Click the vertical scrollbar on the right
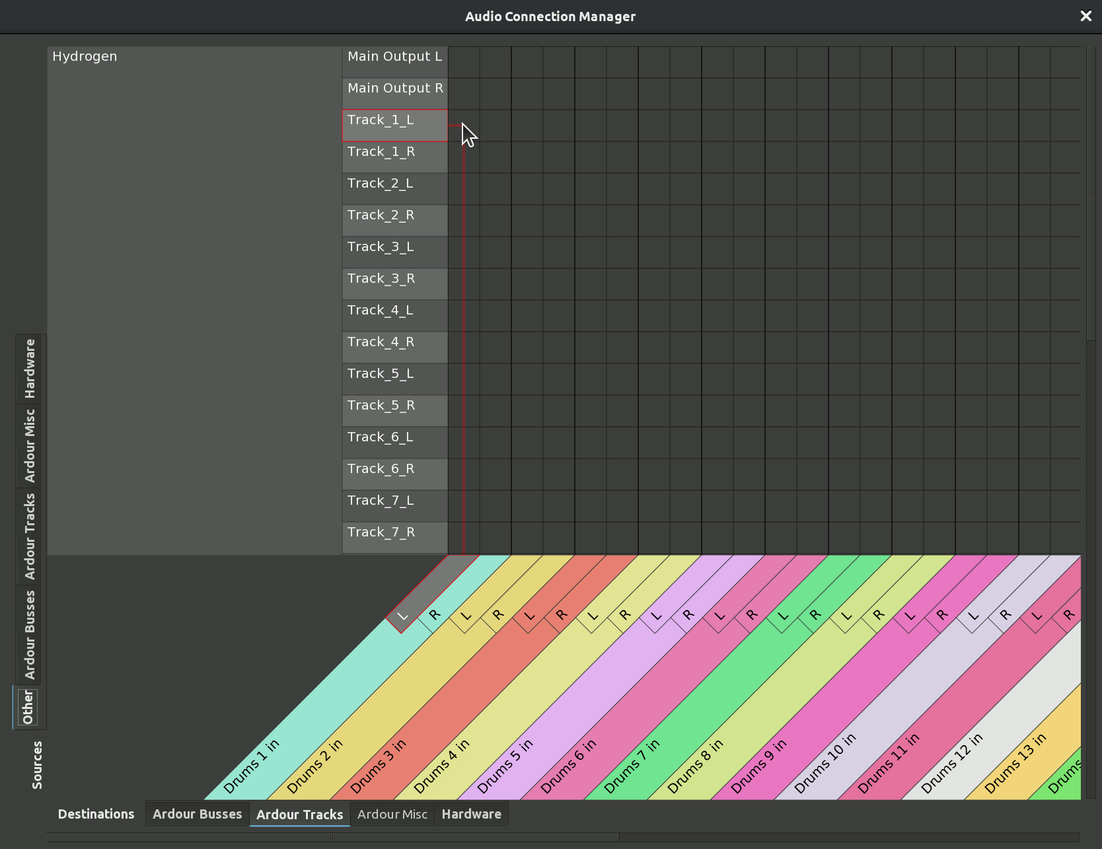This screenshot has height=849, width=1102. pyautogui.click(x=1091, y=192)
